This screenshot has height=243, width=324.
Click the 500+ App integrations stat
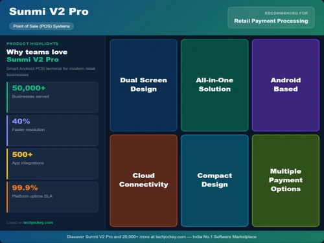tap(52, 164)
